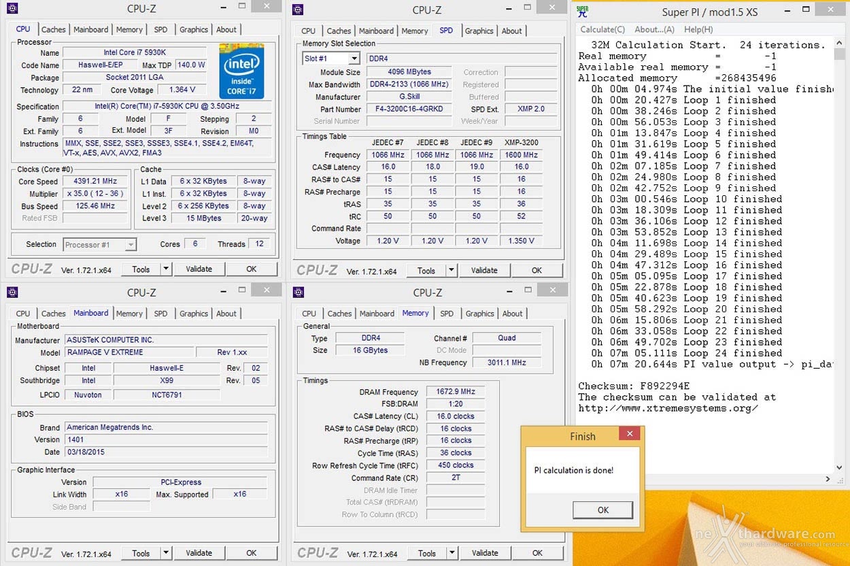
Task: Click the CPU-Z icon in the CPU window title bar
Action: pos(11,9)
